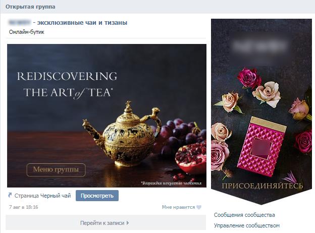
Task: Click the shortcut arrow icon before Страница Черный чай
Action: [x=10, y=195]
